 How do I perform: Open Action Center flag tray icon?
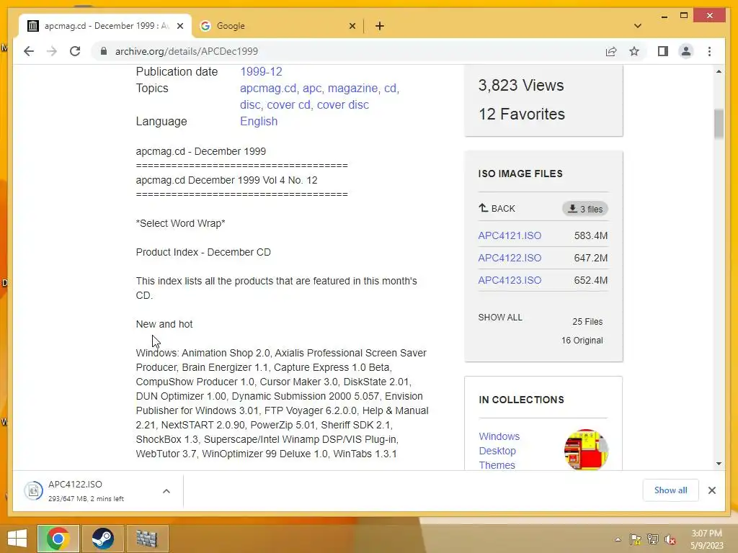636,539
